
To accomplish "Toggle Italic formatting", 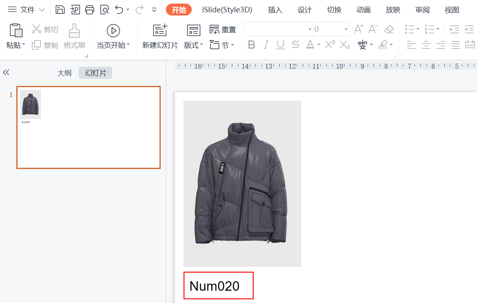I will point(266,45).
